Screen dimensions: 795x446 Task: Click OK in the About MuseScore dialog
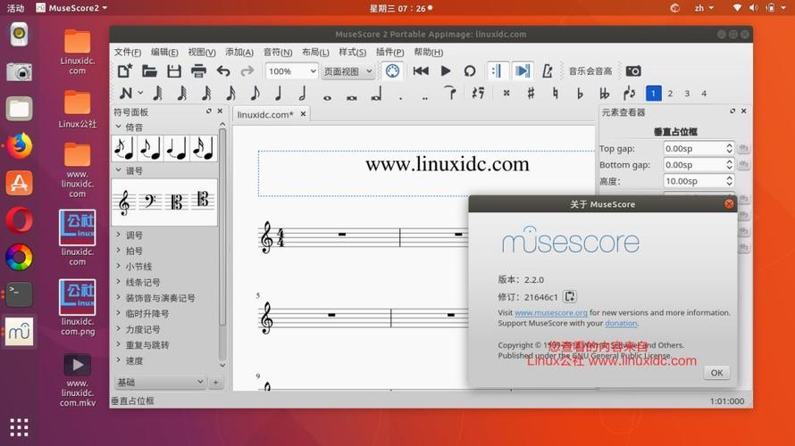point(716,373)
